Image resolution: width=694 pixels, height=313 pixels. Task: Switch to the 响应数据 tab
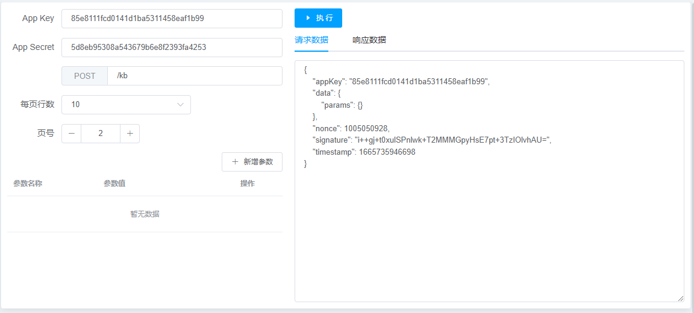point(369,40)
